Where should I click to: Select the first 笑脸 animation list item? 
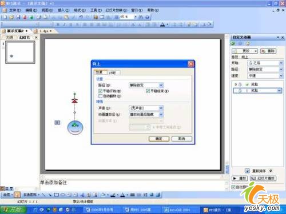pyautogui.click(x=257, y=84)
